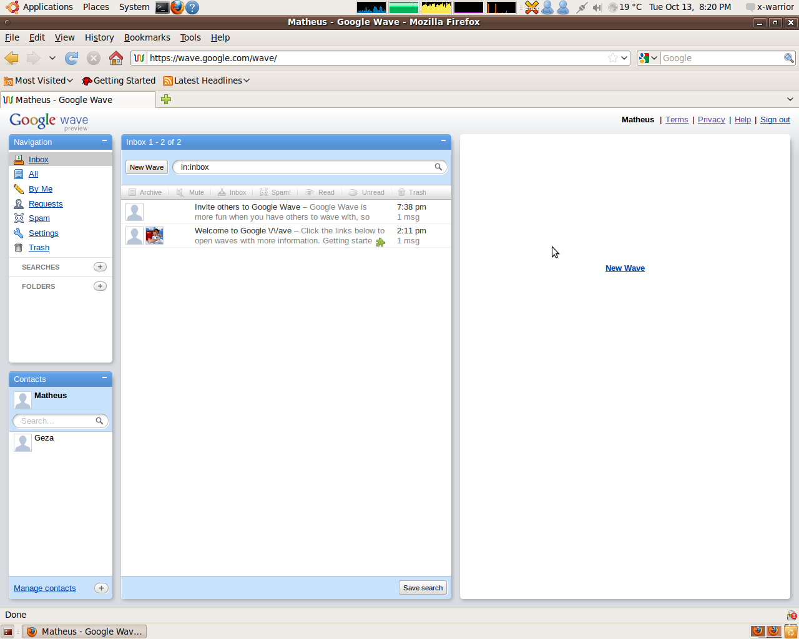Bookmark this page with star icon

[x=613, y=58]
